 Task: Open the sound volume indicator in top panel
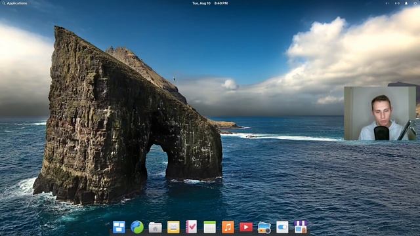pos(387,3)
